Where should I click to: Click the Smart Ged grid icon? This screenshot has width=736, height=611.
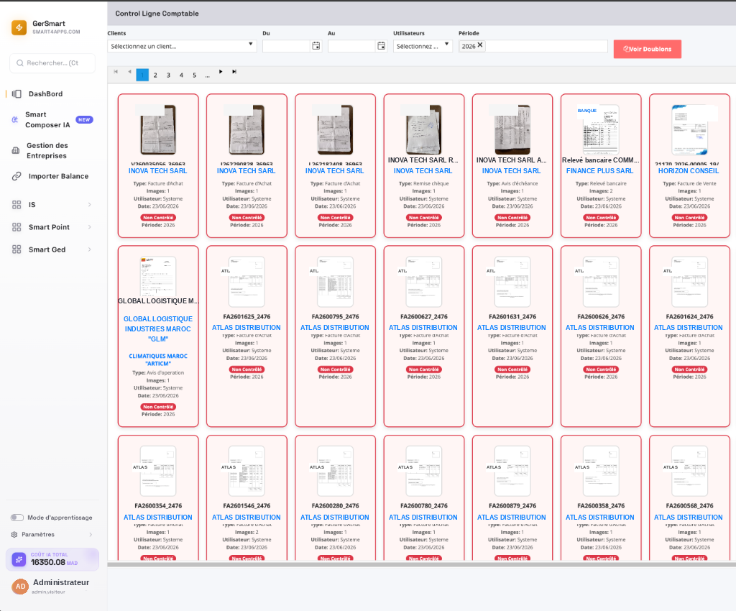coord(17,249)
